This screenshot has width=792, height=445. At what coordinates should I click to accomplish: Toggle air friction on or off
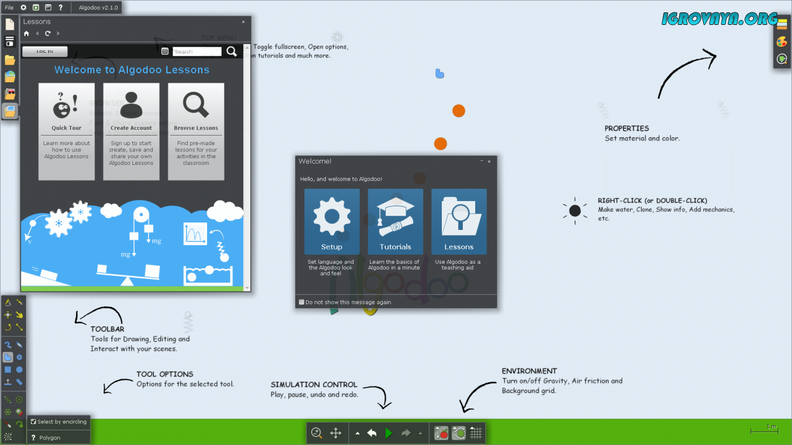pos(458,433)
